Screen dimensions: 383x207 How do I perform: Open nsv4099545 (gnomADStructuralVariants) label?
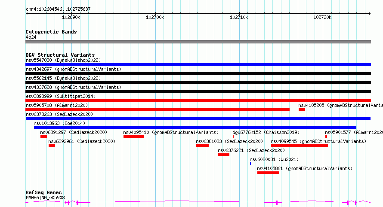click(x=318, y=141)
